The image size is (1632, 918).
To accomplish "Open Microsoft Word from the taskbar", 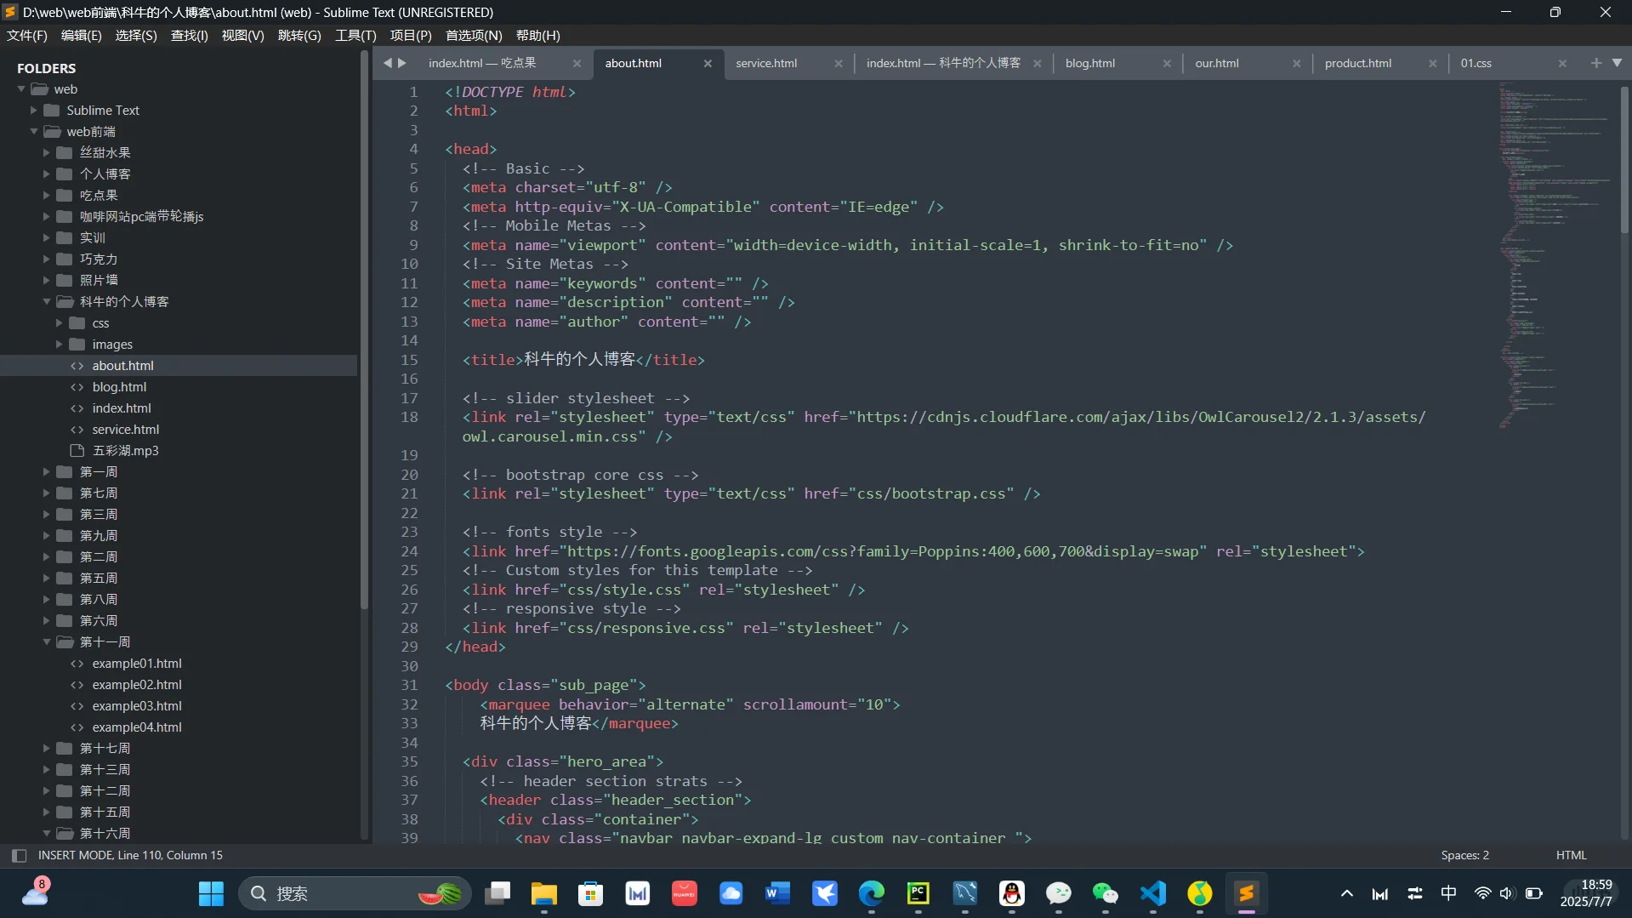I will pyautogui.click(x=777, y=893).
